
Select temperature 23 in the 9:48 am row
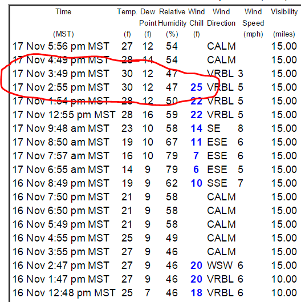pyautogui.click(x=127, y=128)
